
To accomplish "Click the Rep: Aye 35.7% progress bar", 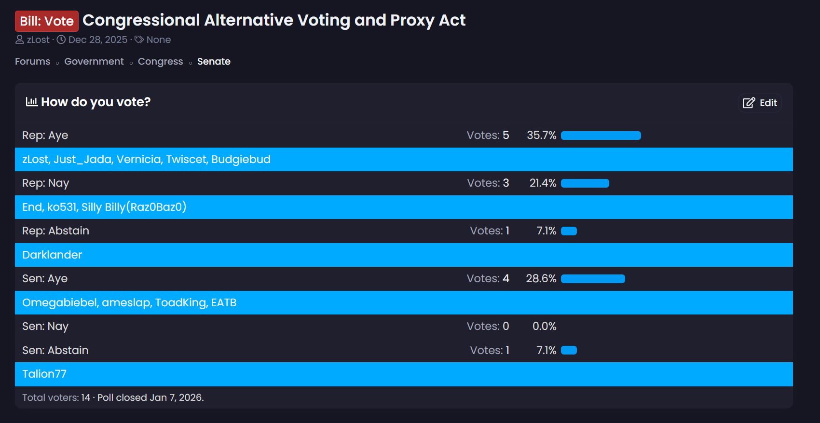I will click(x=601, y=136).
